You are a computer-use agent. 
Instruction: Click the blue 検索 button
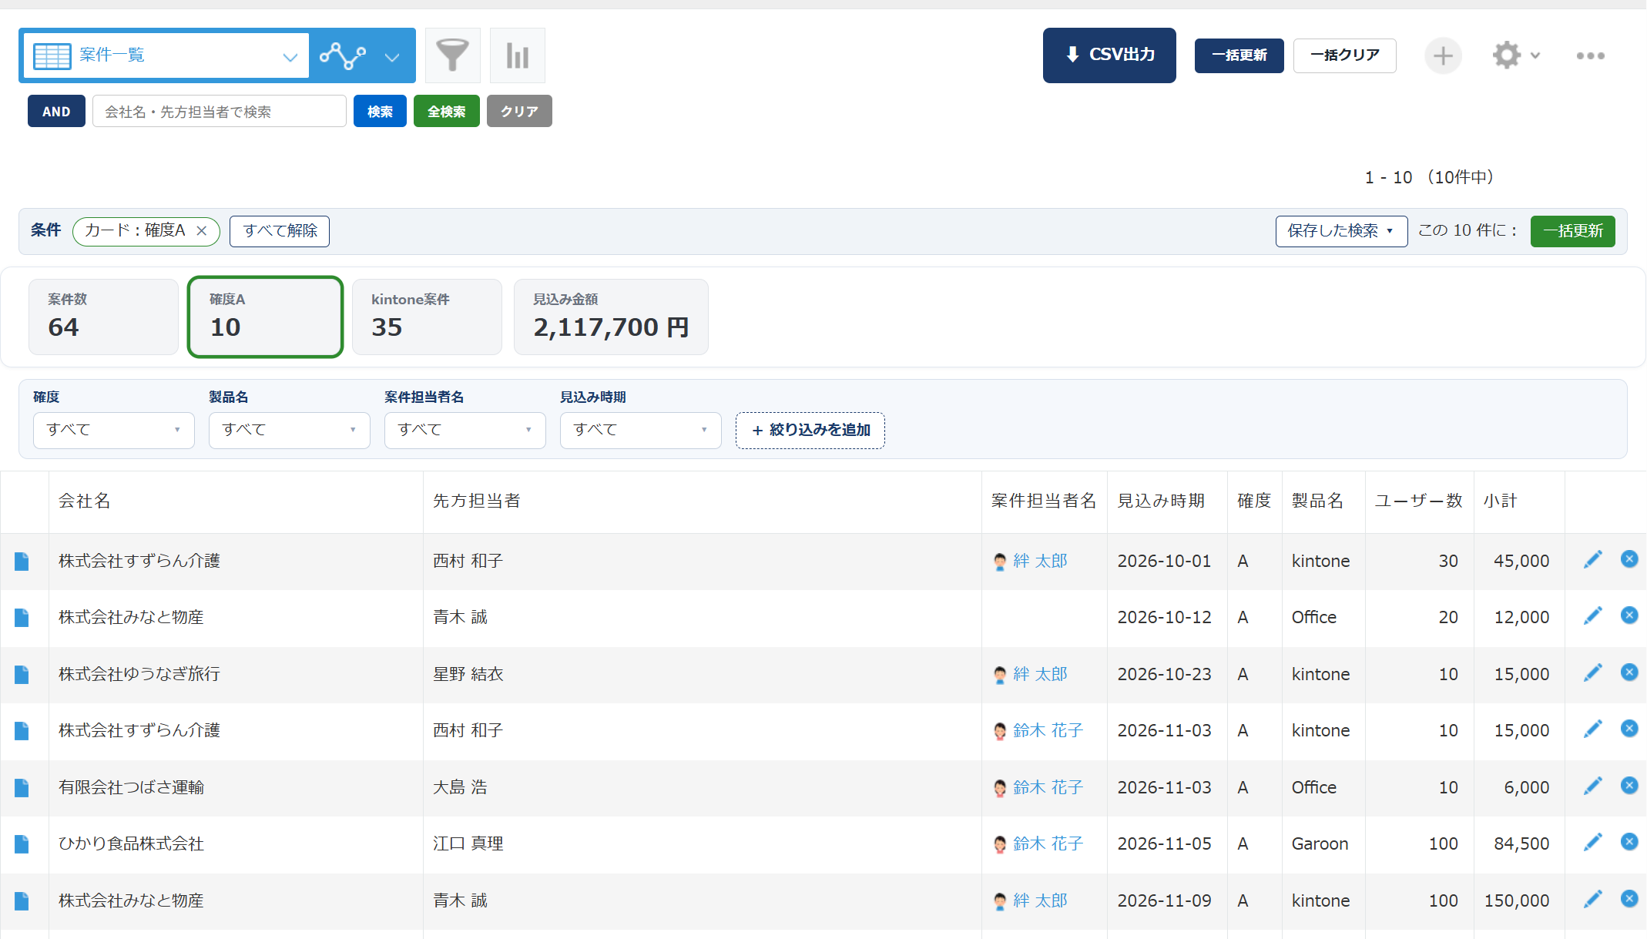[380, 112]
